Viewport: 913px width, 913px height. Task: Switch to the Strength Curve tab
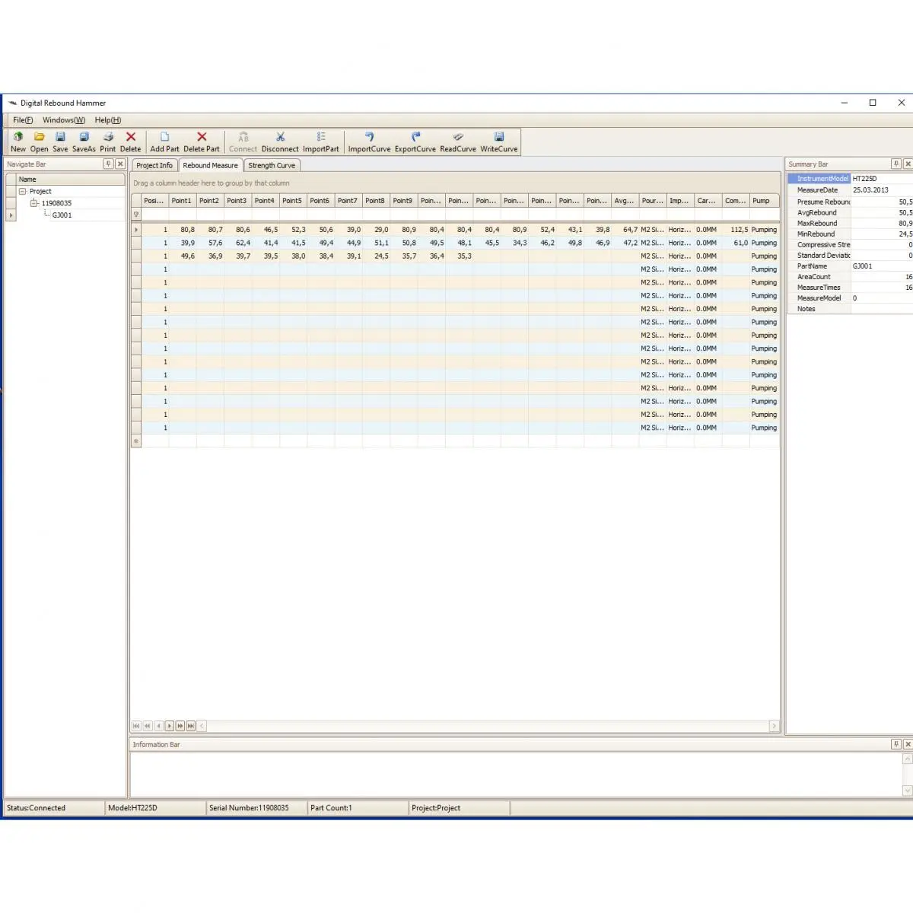(272, 166)
